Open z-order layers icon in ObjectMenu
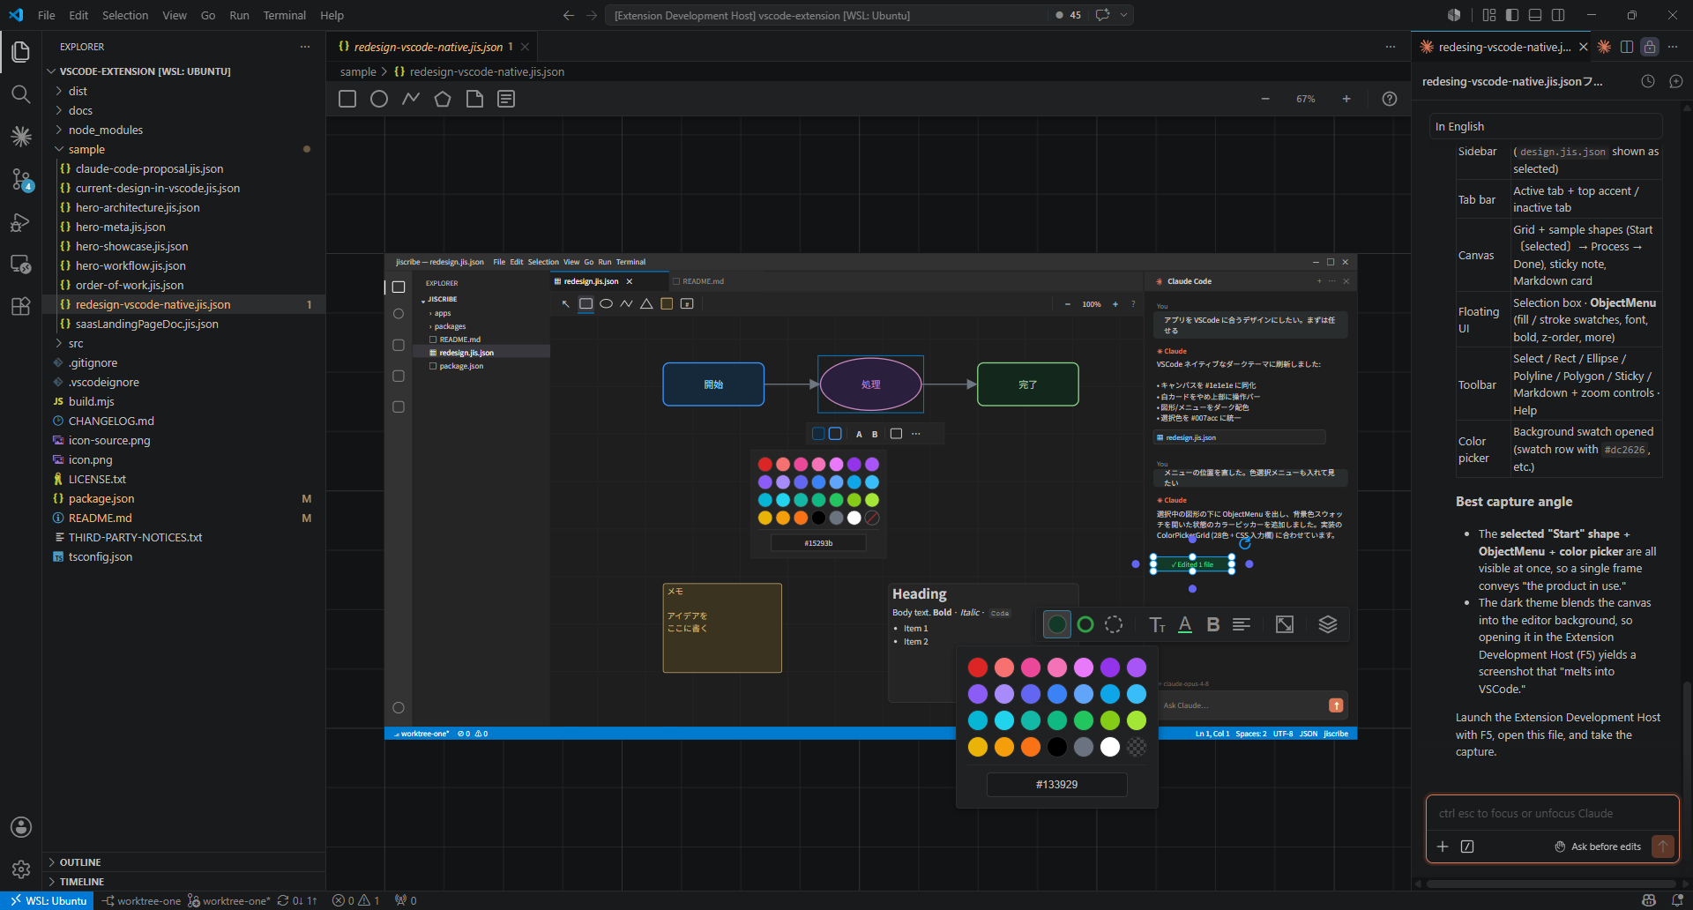The image size is (1693, 910). click(1328, 624)
